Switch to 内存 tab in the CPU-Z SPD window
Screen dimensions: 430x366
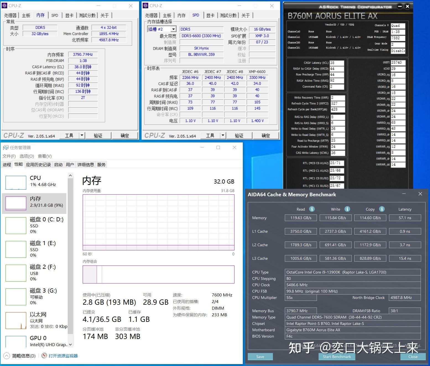point(181,15)
